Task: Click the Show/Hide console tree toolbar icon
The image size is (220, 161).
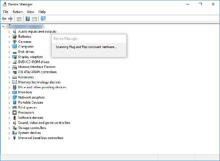Action: [x=19, y=19]
